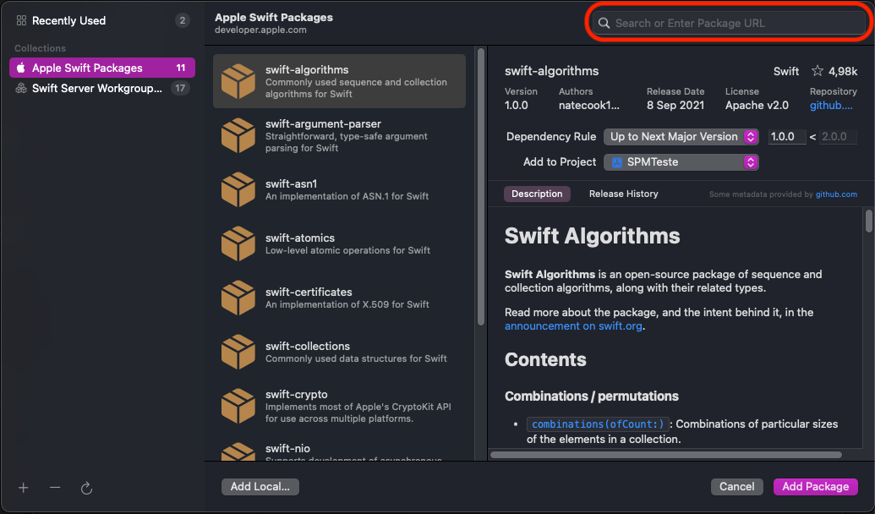Click the description pane vertical scrollbar
This screenshot has height=514, width=875.
[x=869, y=221]
